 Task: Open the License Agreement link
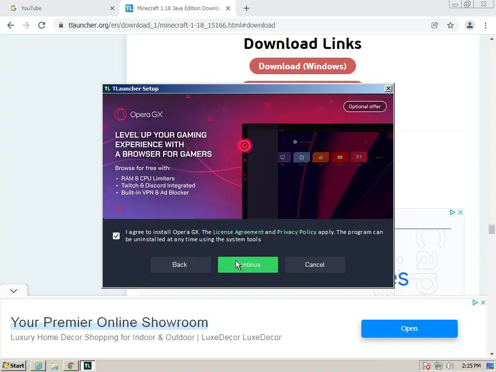(238, 232)
